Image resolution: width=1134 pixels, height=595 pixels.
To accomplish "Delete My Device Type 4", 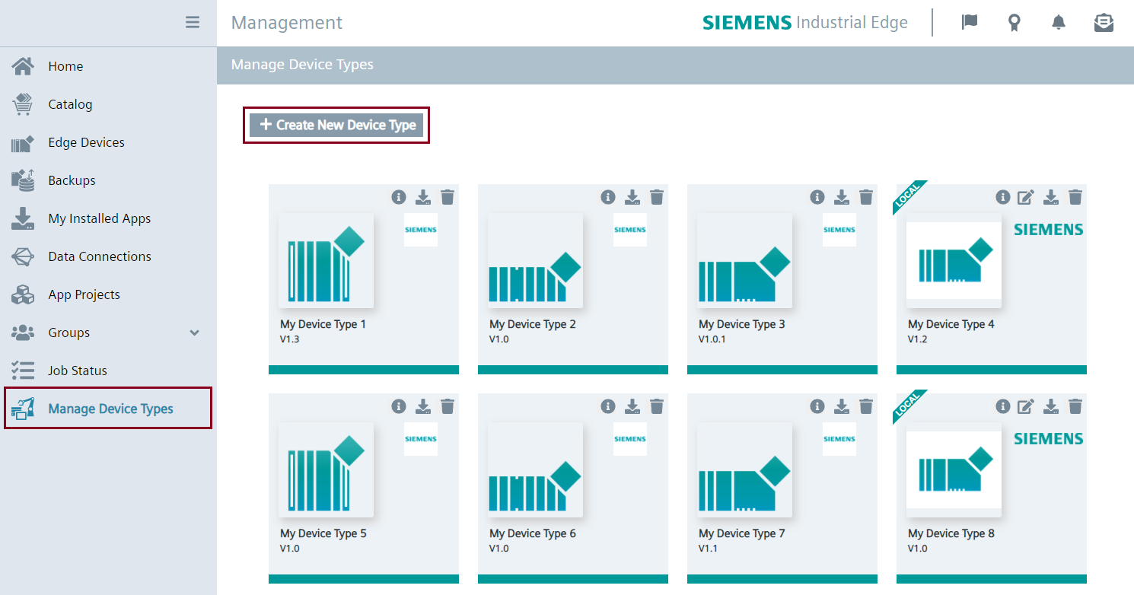I will tap(1075, 197).
